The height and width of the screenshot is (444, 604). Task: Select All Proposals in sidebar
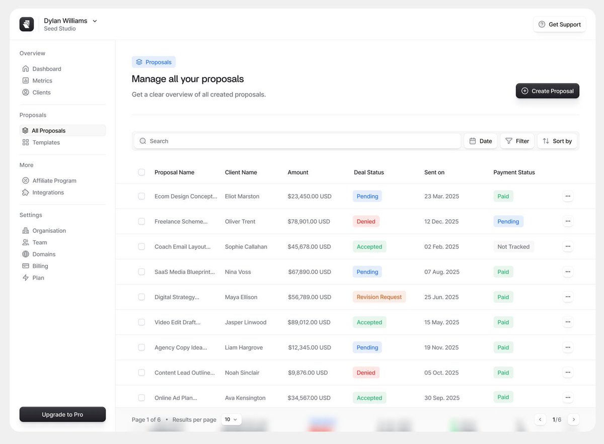click(x=62, y=131)
